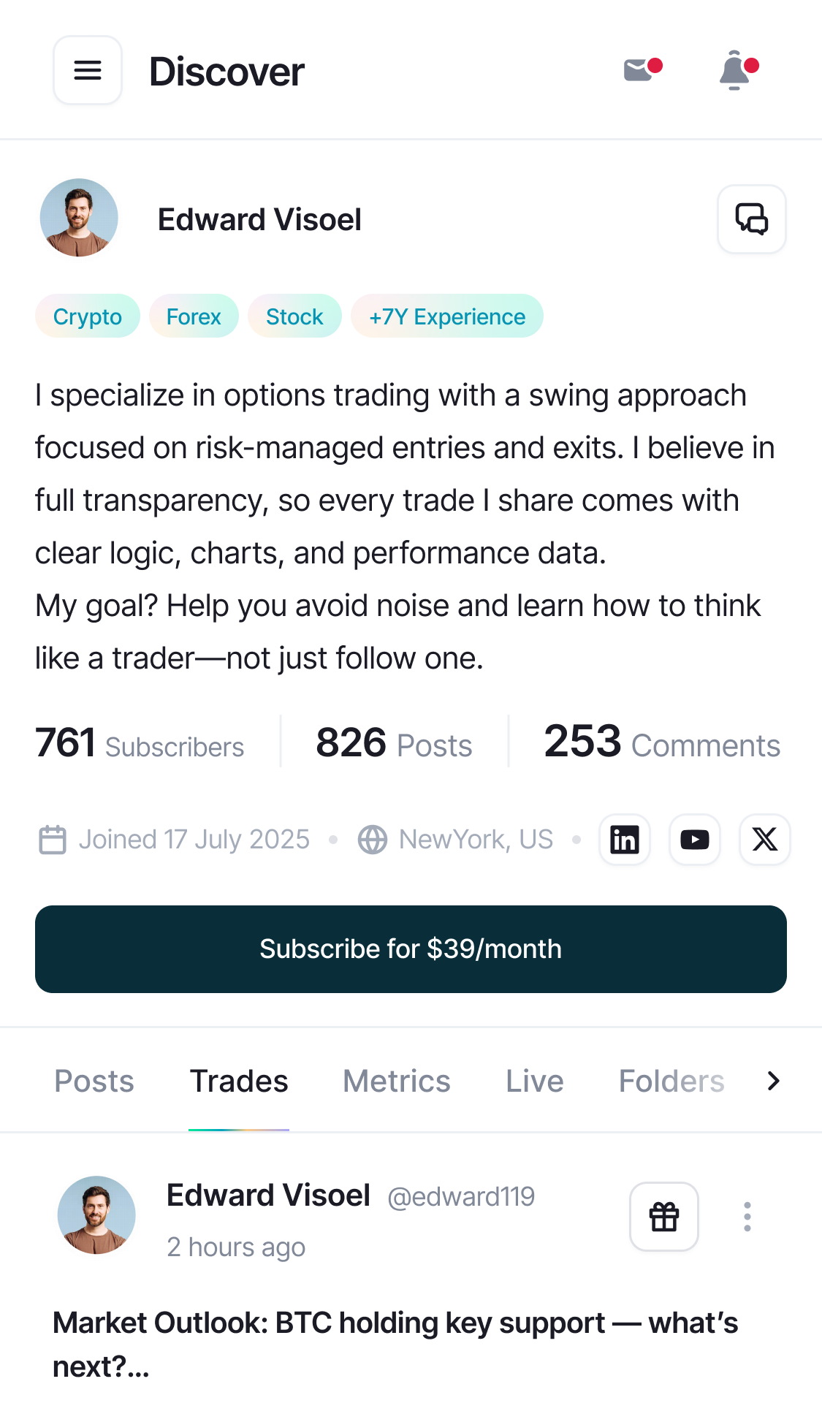Viewport: 822px width, 1414px height.
Task: Click the Stock tag chip
Action: point(294,316)
